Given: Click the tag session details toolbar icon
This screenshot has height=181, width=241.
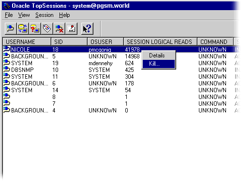Looking at the screenshot, I should [47, 28].
